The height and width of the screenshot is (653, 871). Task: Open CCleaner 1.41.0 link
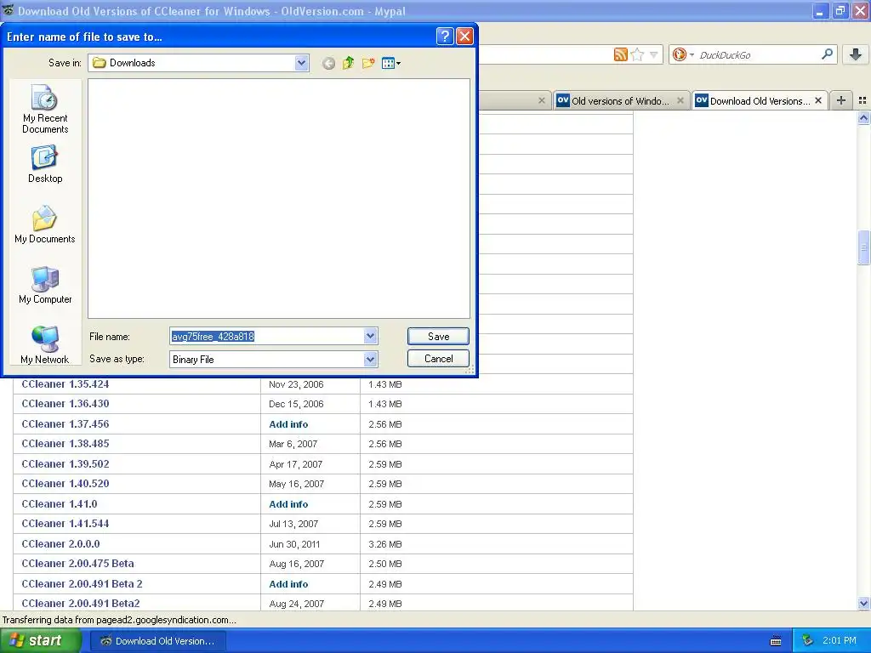(x=60, y=504)
